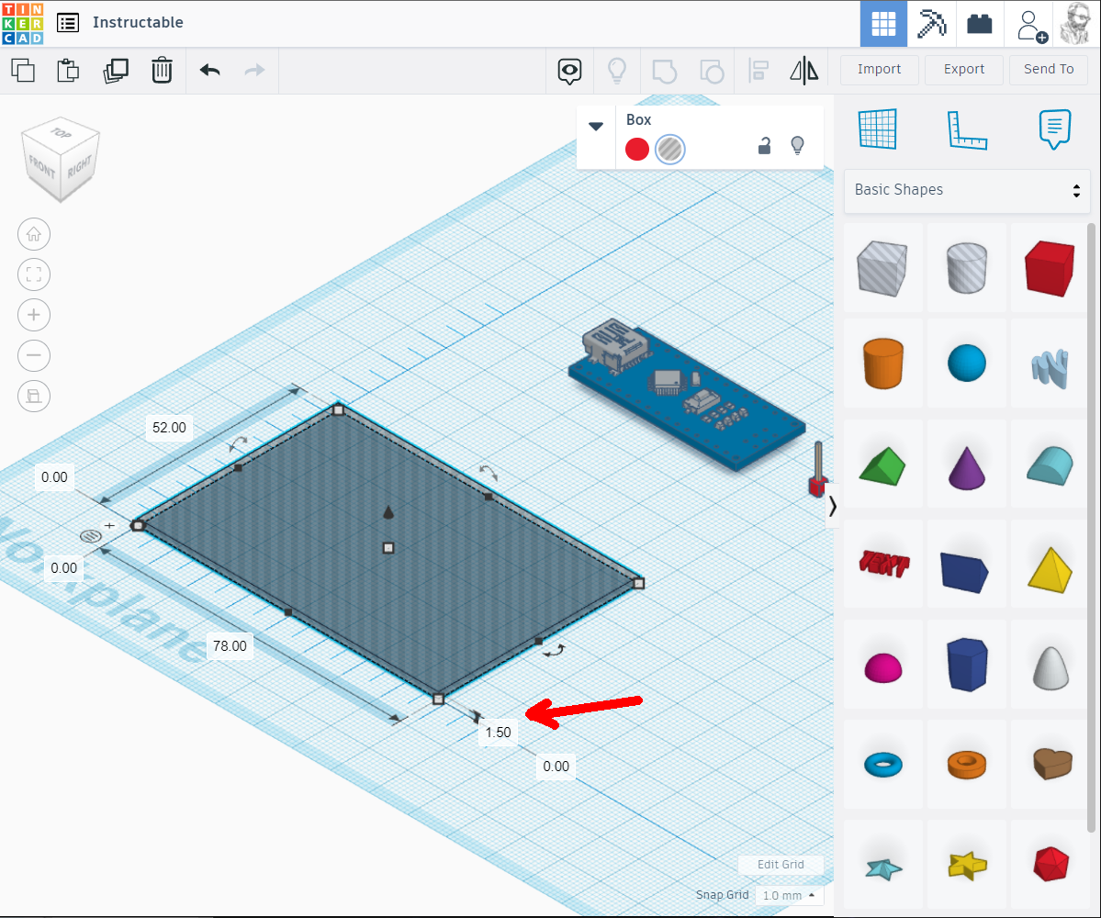Pick the red Text shape

pyautogui.click(x=882, y=564)
